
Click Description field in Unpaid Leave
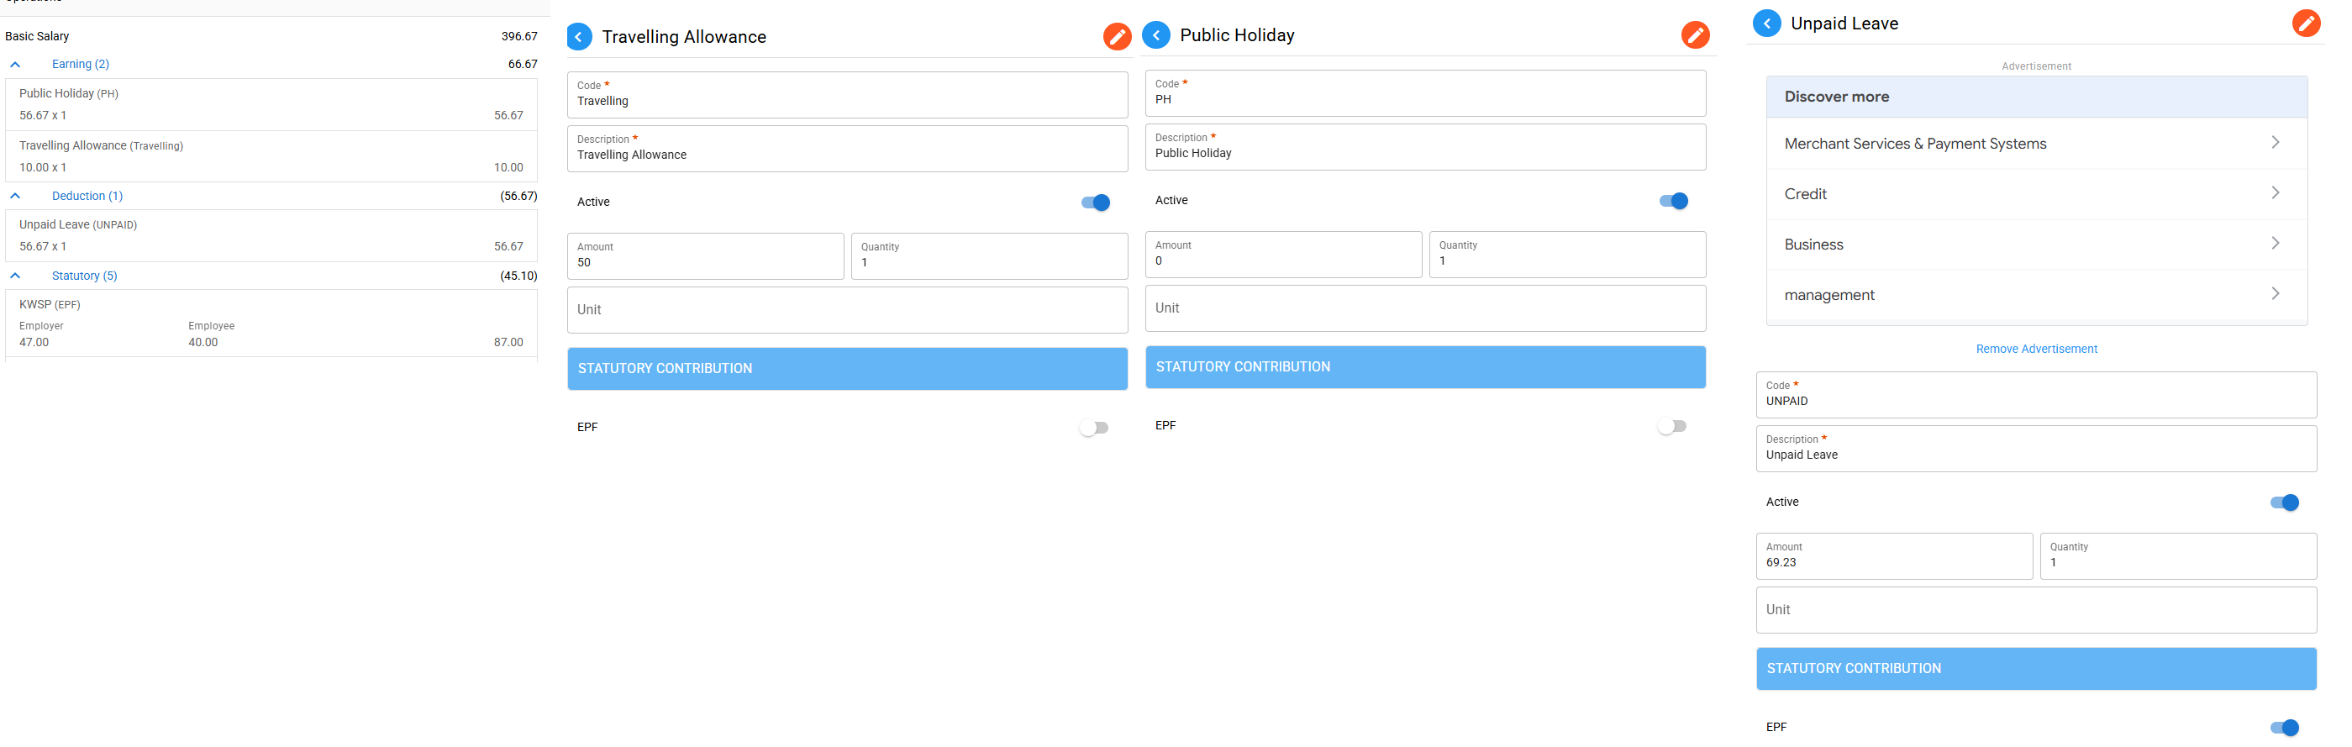click(x=2036, y=449)
